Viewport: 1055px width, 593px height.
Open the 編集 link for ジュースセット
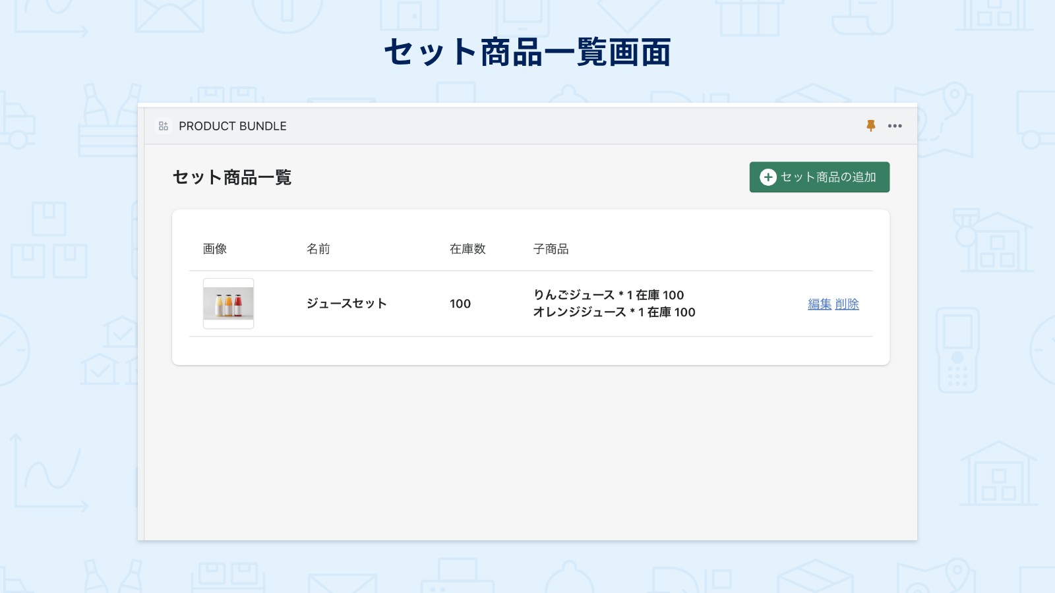[x=818, y=304]
